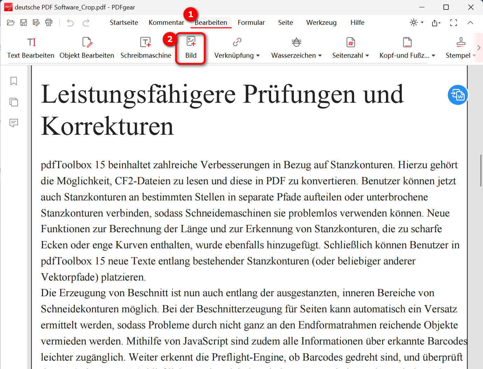The width and height of the screenshot is (483, 369).
Task: Open the theme brightness dropdown
Action: point(416,22)
